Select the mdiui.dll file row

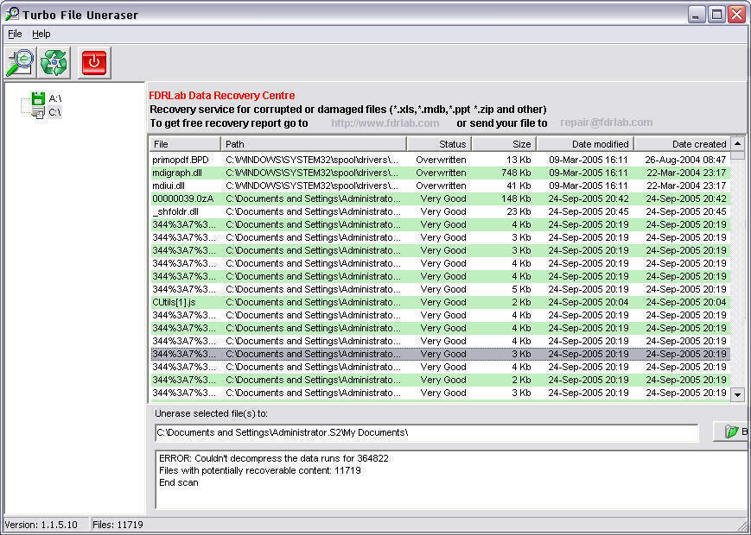pos(440,186)
